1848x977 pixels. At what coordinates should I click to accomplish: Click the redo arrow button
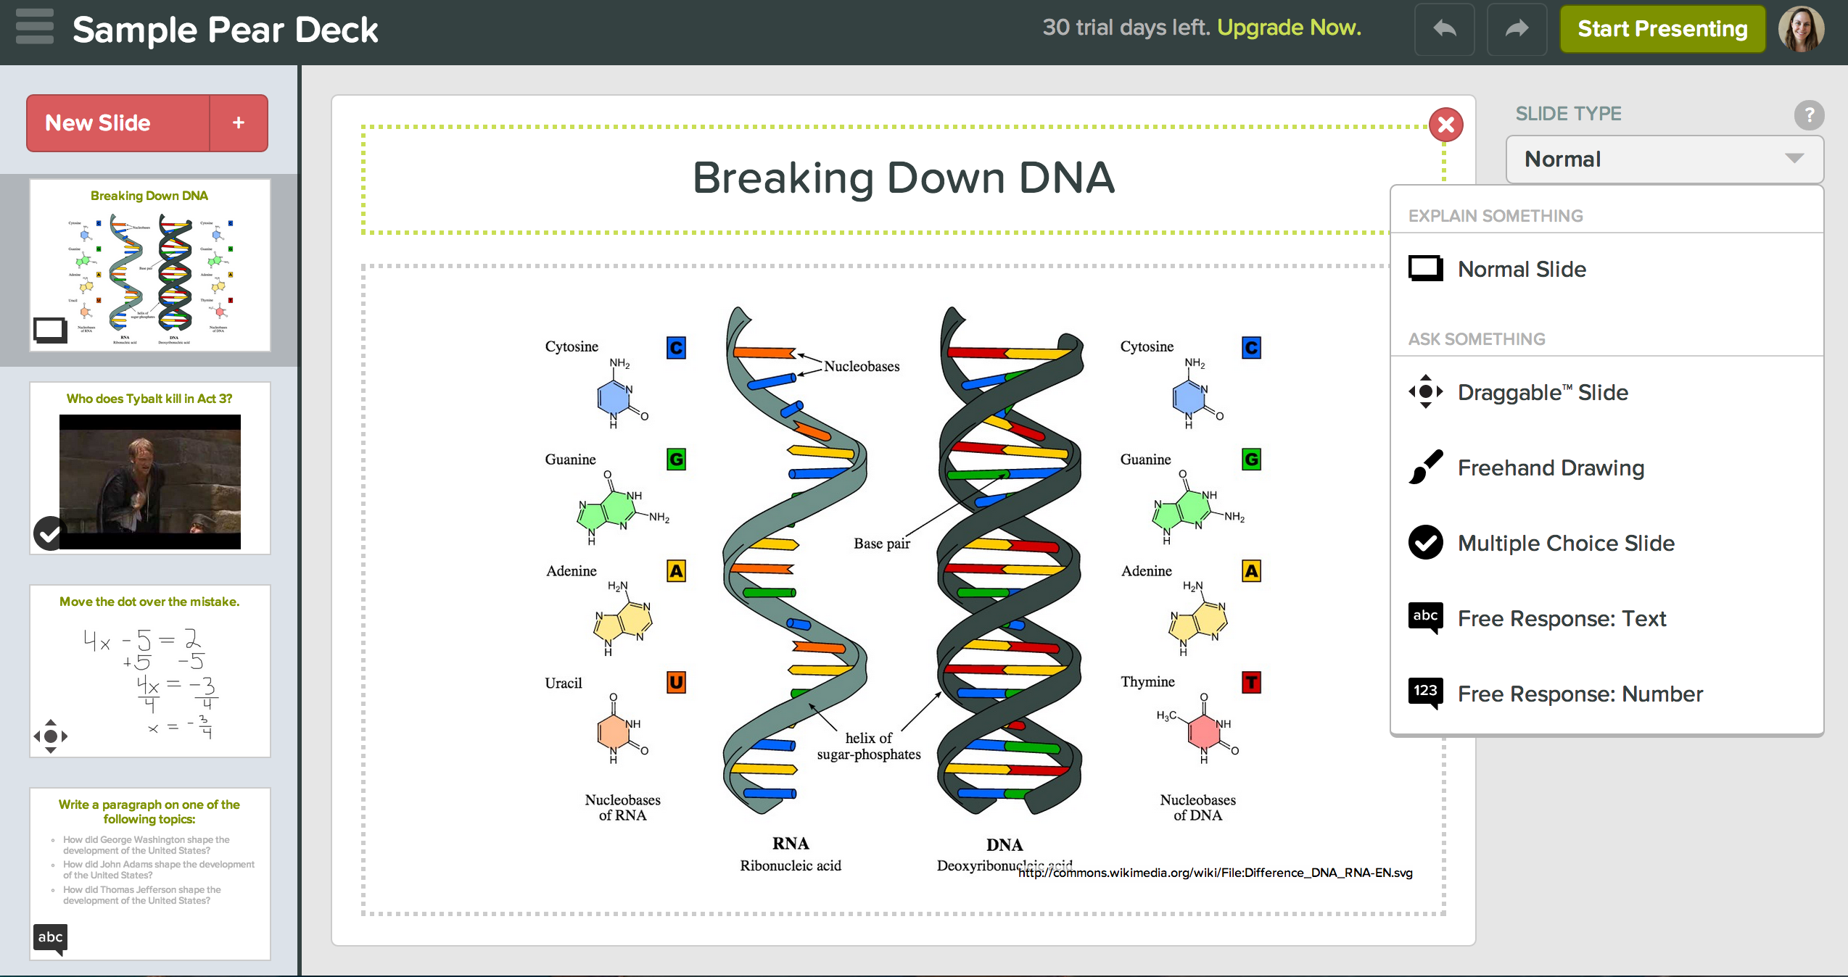pyautogui.click(x=1517, y=29)
